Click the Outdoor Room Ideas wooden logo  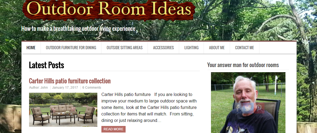click(x=109, y=9)
